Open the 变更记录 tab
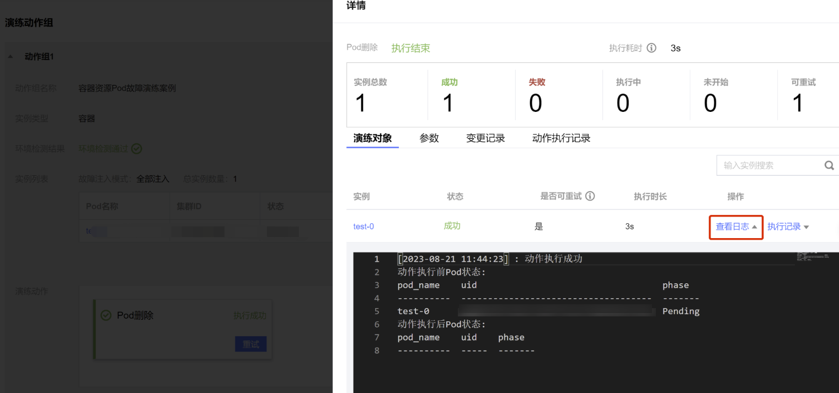Screen dimensions: 839x393 (x=485, y=138)
